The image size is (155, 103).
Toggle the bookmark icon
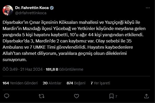(x=111, y=96)
